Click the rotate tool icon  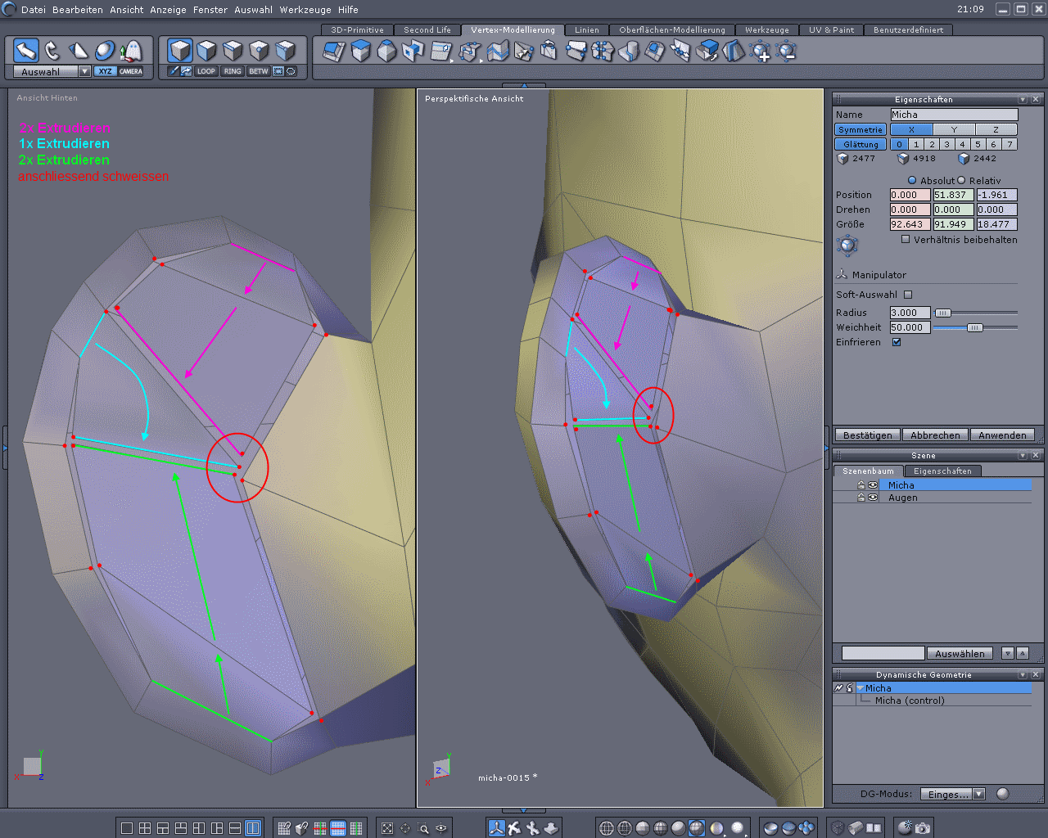52,51
